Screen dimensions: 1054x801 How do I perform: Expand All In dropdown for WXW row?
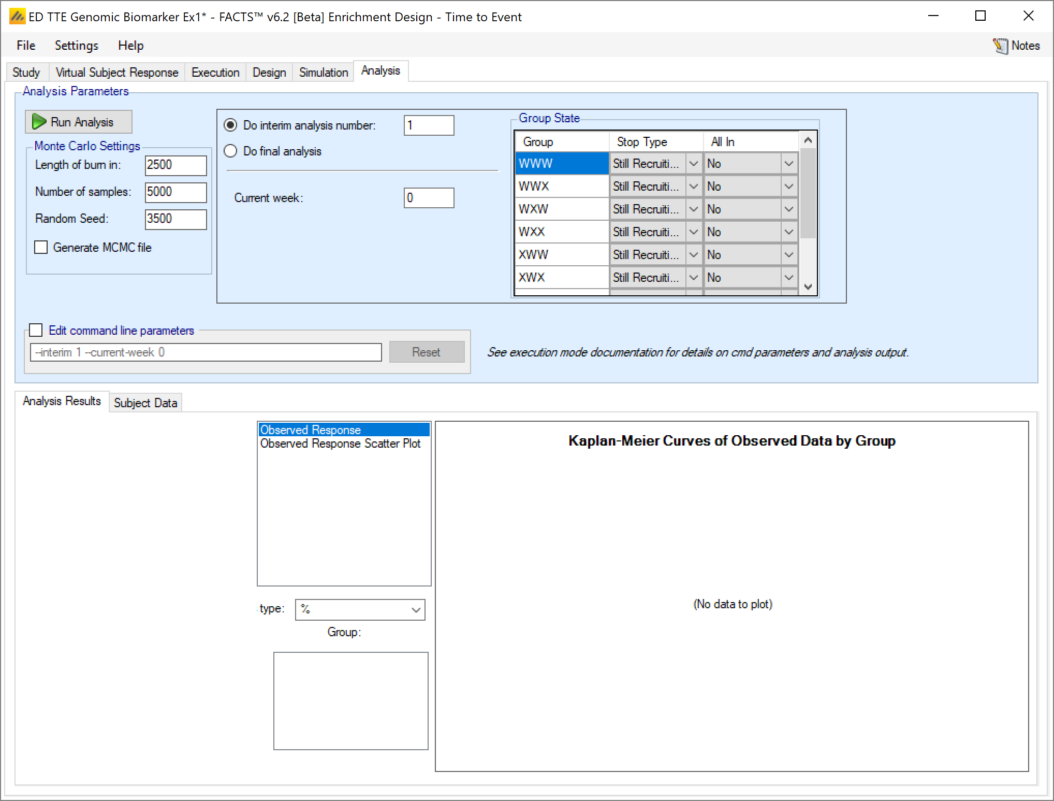pyautogui.click(x=788, y=209)
